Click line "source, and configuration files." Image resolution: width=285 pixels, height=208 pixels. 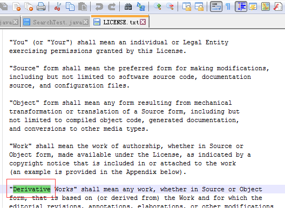point(70,85)
